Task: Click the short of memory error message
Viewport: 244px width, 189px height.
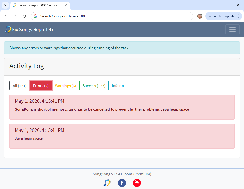Action: (102, 109)
